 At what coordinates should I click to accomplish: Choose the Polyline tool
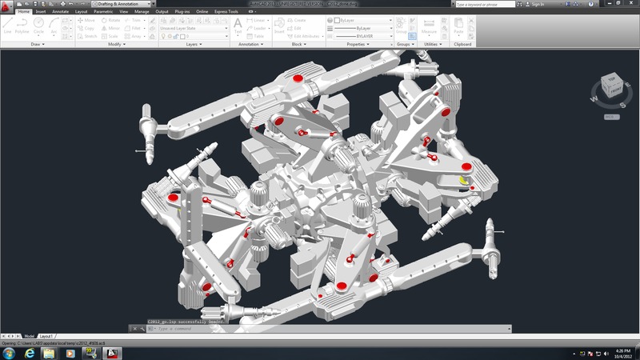(x=22, y=26)
